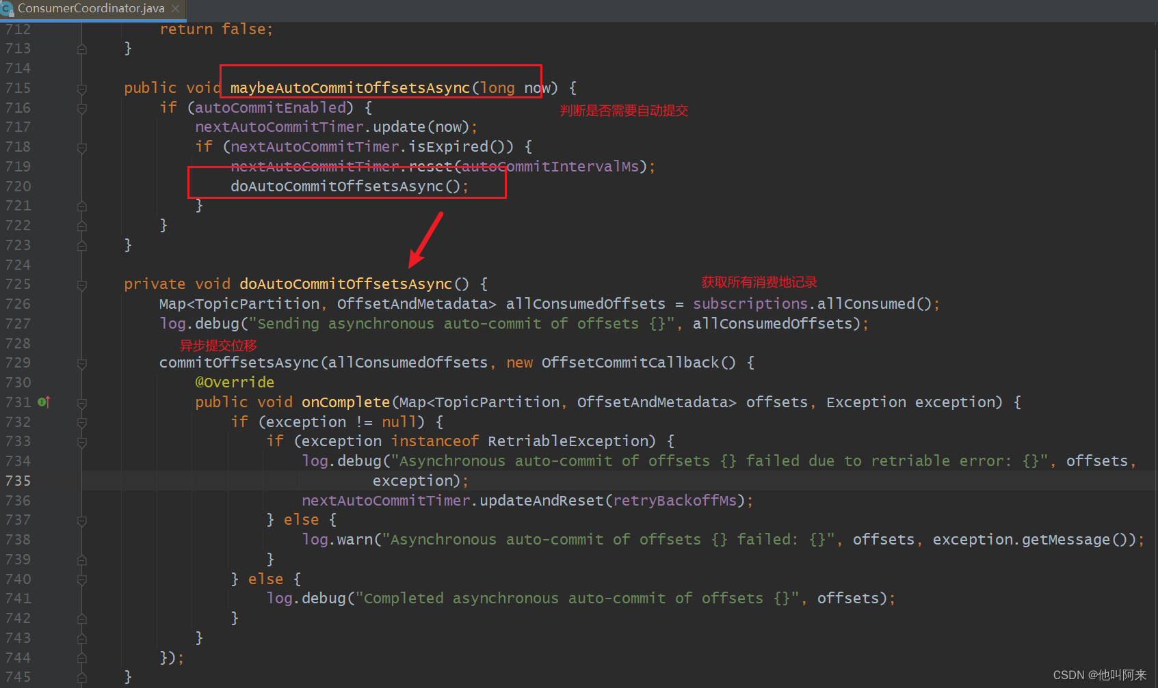Click 'log.warn' call on line 738
The width and height of the screenshot is (1158, 688).
point(337,540)
